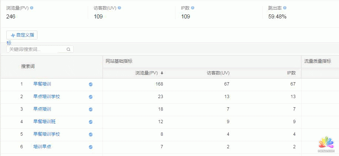Click trend icon for 早餐培训班 row
339x156 pixels.
91,122
